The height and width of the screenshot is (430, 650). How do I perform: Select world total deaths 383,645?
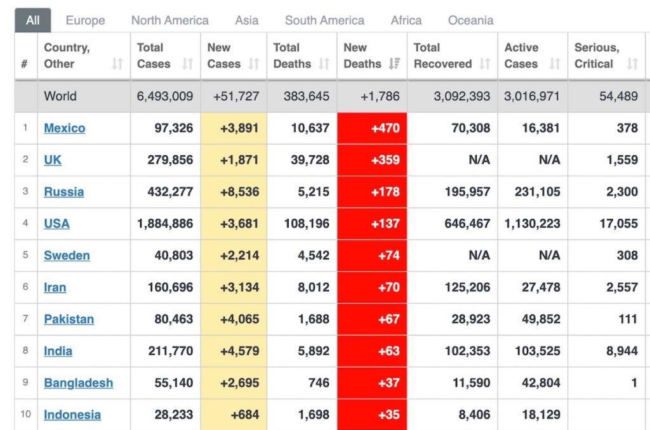tap(307, 96)
